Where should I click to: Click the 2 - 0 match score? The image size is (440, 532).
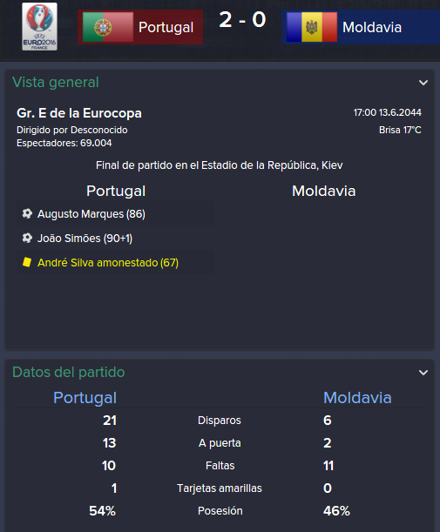click(x=242, y=20)
